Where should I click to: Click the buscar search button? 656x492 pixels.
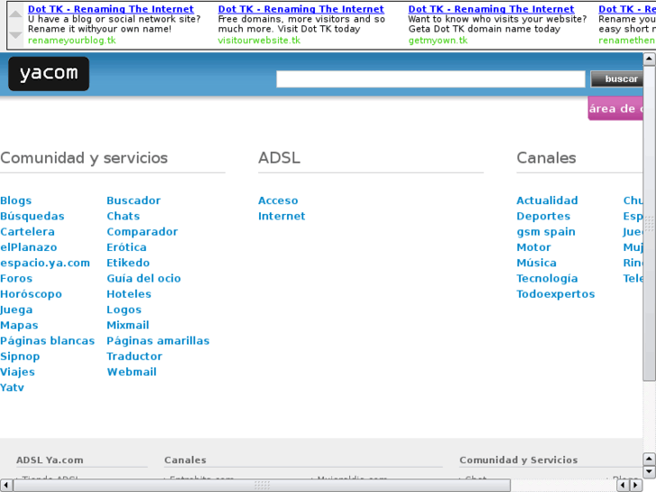pyautogui.click(x=616, y=79)
